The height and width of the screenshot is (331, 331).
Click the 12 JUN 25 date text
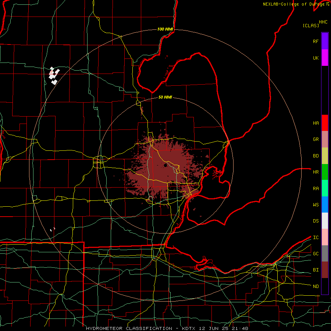click(x=214, y=328)
